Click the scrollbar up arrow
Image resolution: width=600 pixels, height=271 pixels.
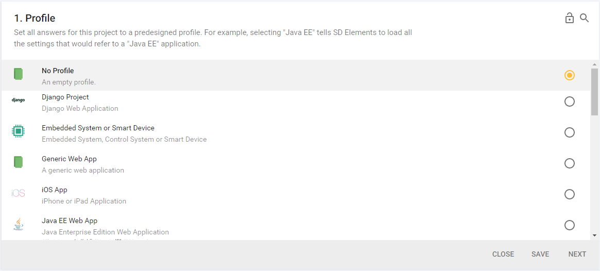(595, 64)
